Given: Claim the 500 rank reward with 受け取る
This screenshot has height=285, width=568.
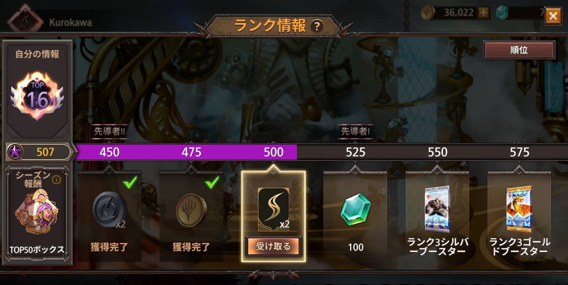Looking at the screenshot, I should pyautogui.click(x=273, y=246).
